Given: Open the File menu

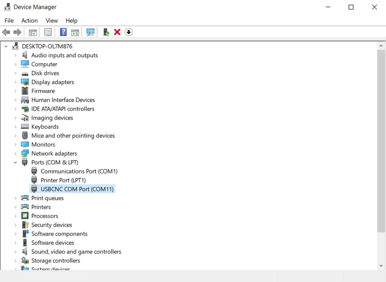Looking at the screenshot, I should (x=9, y=20).
